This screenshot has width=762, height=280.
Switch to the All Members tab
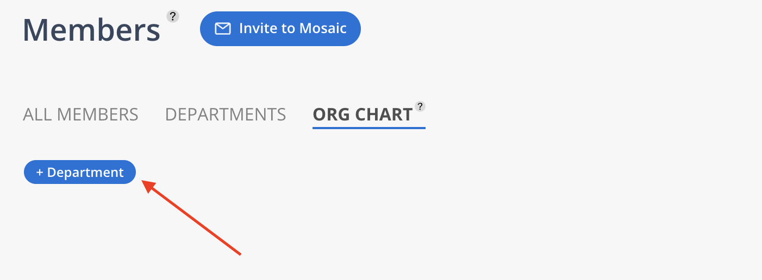[80, 114]
